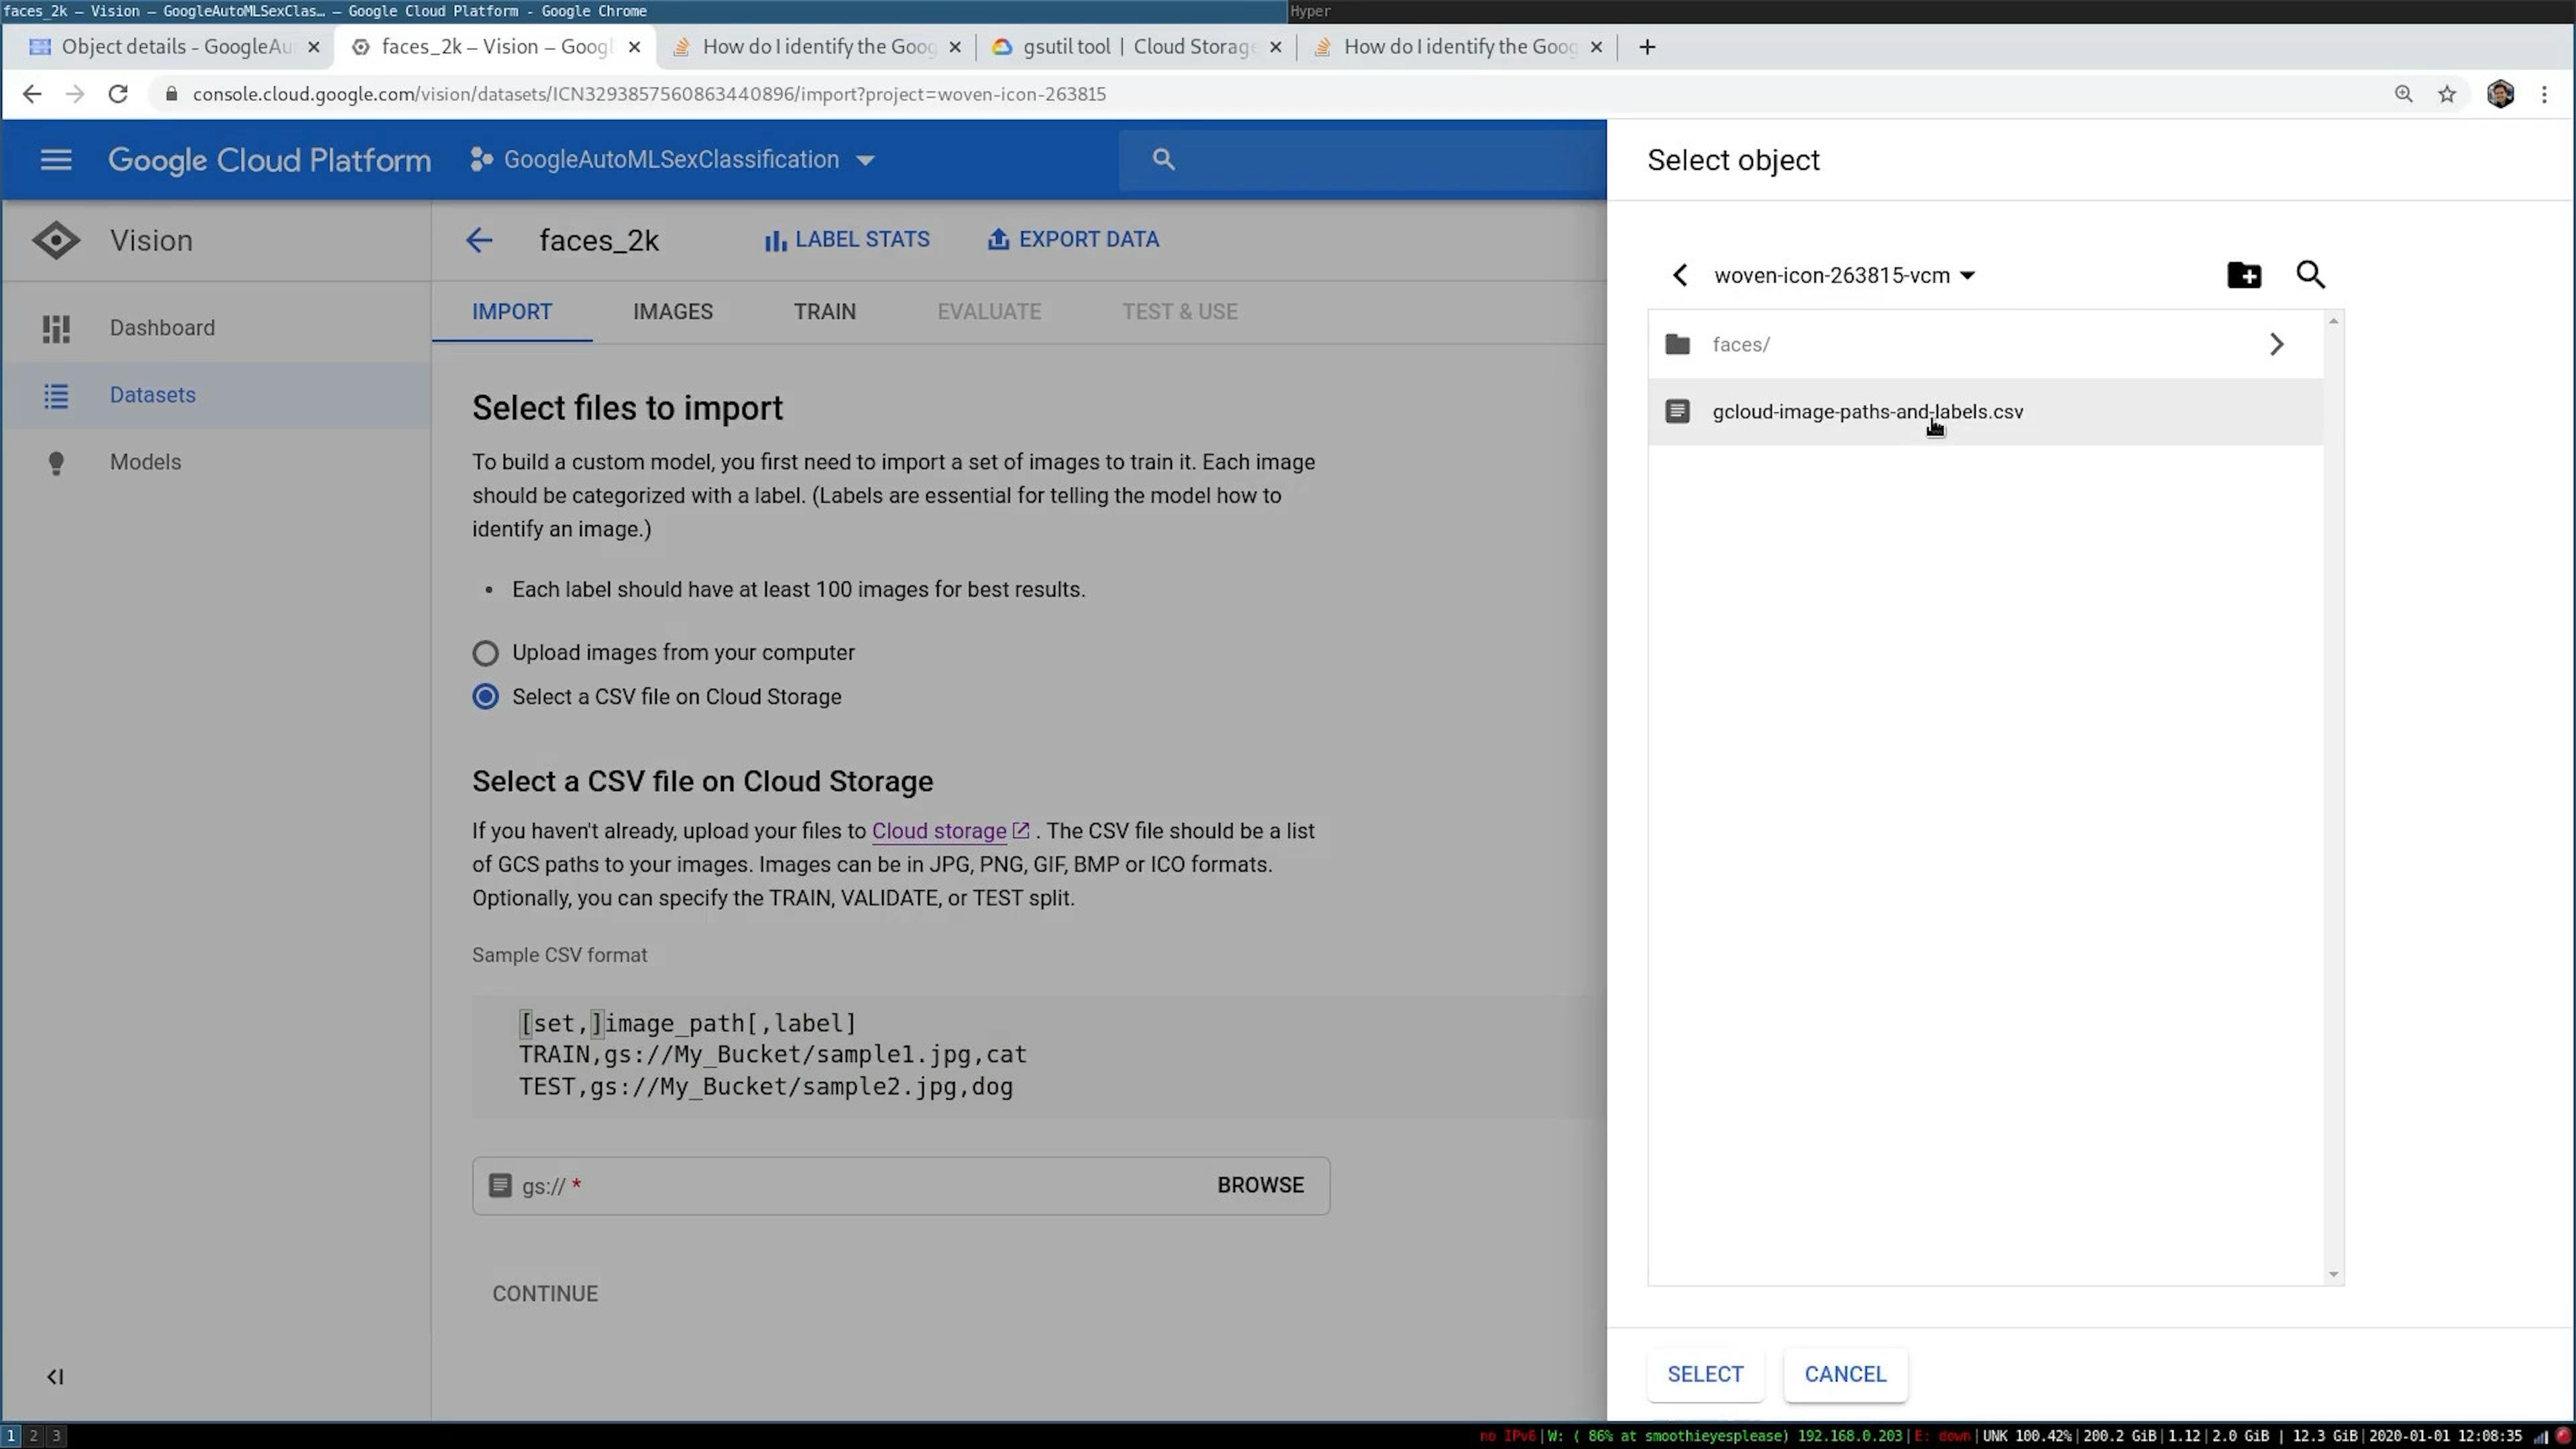Open the gsutil tool browser tab
Viewport: 2576px width, 1449px height.
click(x=1137, y=47)
